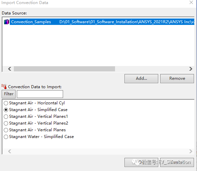Select the Convection_Samples library book icon
197x171 pixels.
coord(6,22)
